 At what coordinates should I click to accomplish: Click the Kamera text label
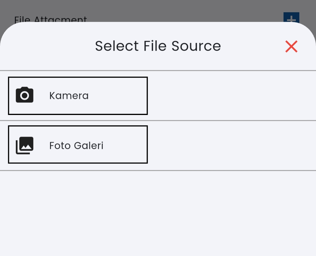coord(69,96)
